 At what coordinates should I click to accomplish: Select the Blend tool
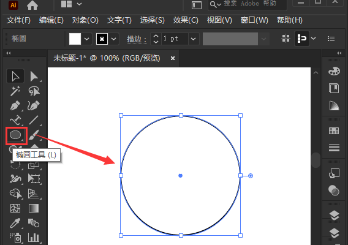tap(34, 223)
